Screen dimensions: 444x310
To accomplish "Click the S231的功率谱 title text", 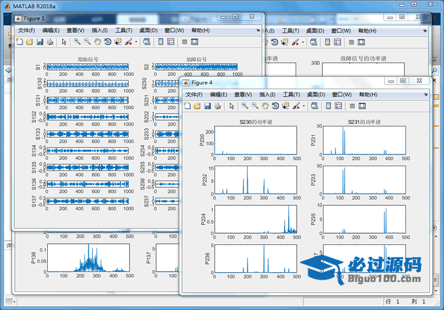I will point(364,122).
